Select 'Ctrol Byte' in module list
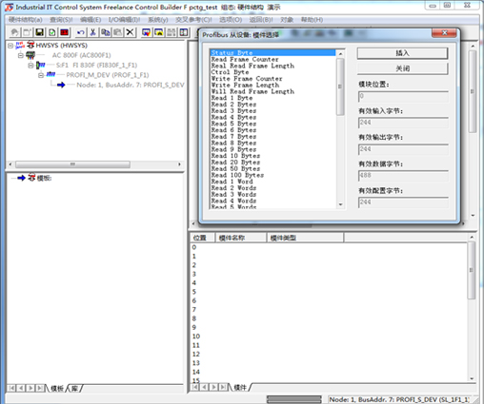This screenshot has width=484, height=404. click(x=230, y=72)
